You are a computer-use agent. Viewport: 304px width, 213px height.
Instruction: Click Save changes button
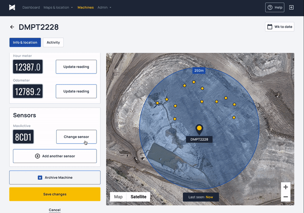55,194
